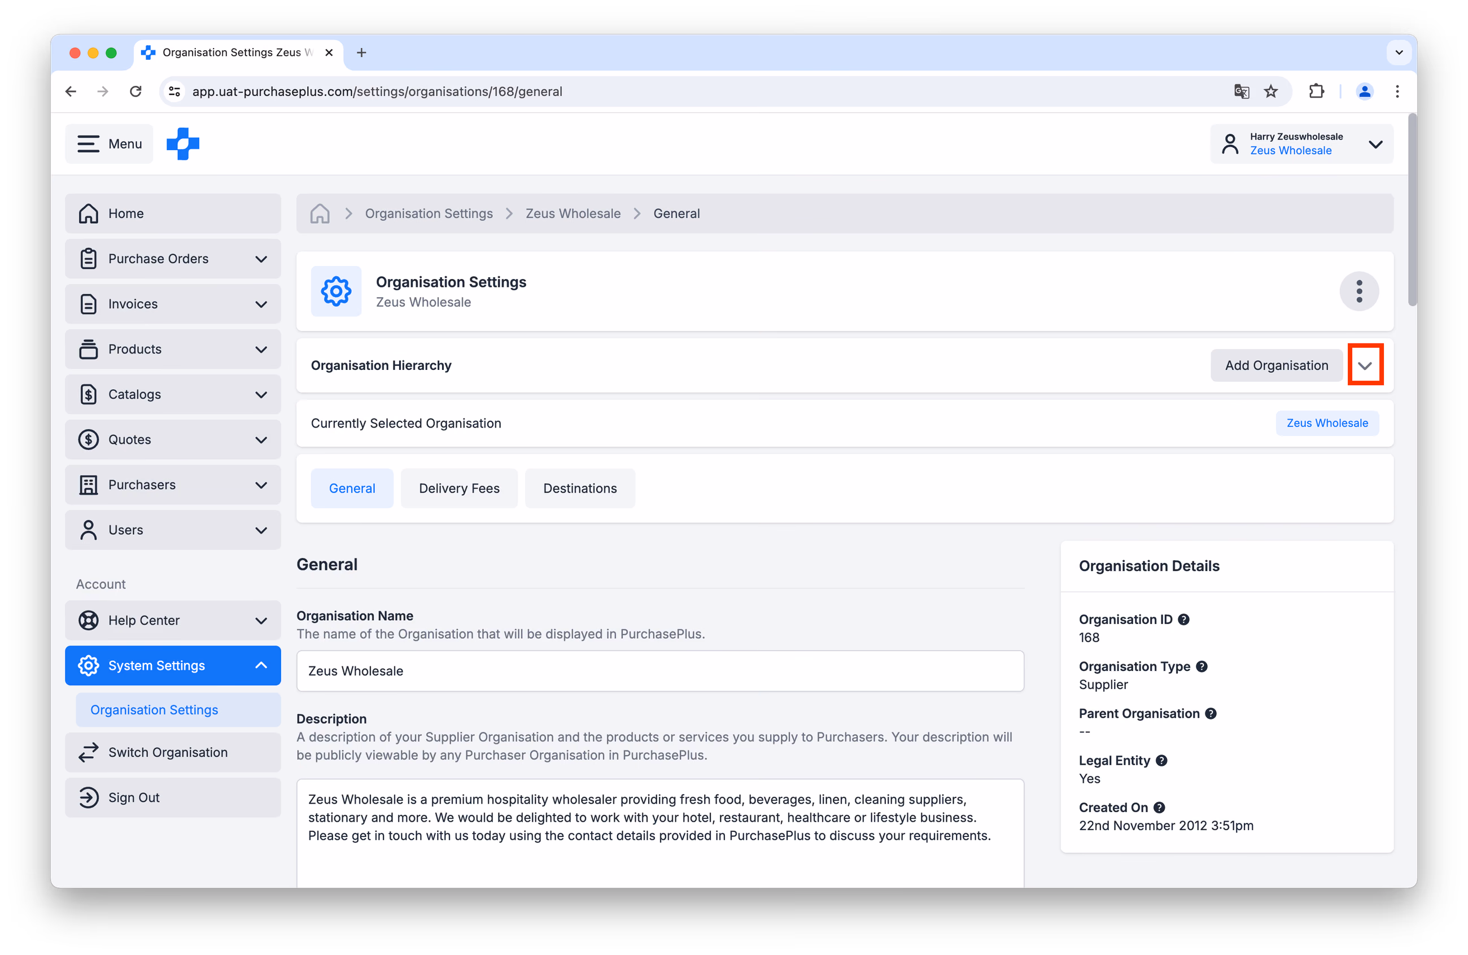The height and width of the screenshot is (955, 1468).
Task: Close the Organisation Settings browser tab
Action: coord(329,53)
